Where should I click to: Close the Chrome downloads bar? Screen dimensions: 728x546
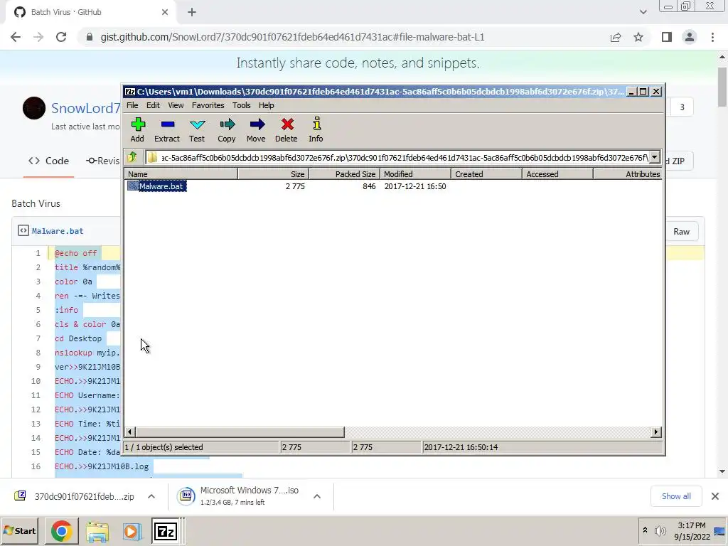click(715, 496)
